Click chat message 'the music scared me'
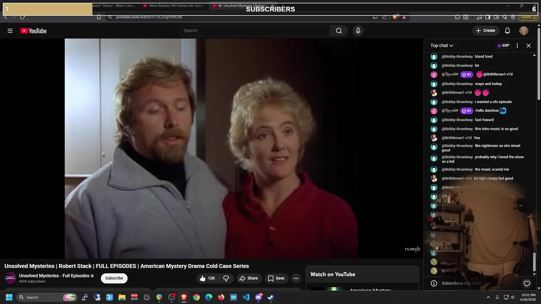This screenshot has width=541, height=304. (x=492, y=169)
